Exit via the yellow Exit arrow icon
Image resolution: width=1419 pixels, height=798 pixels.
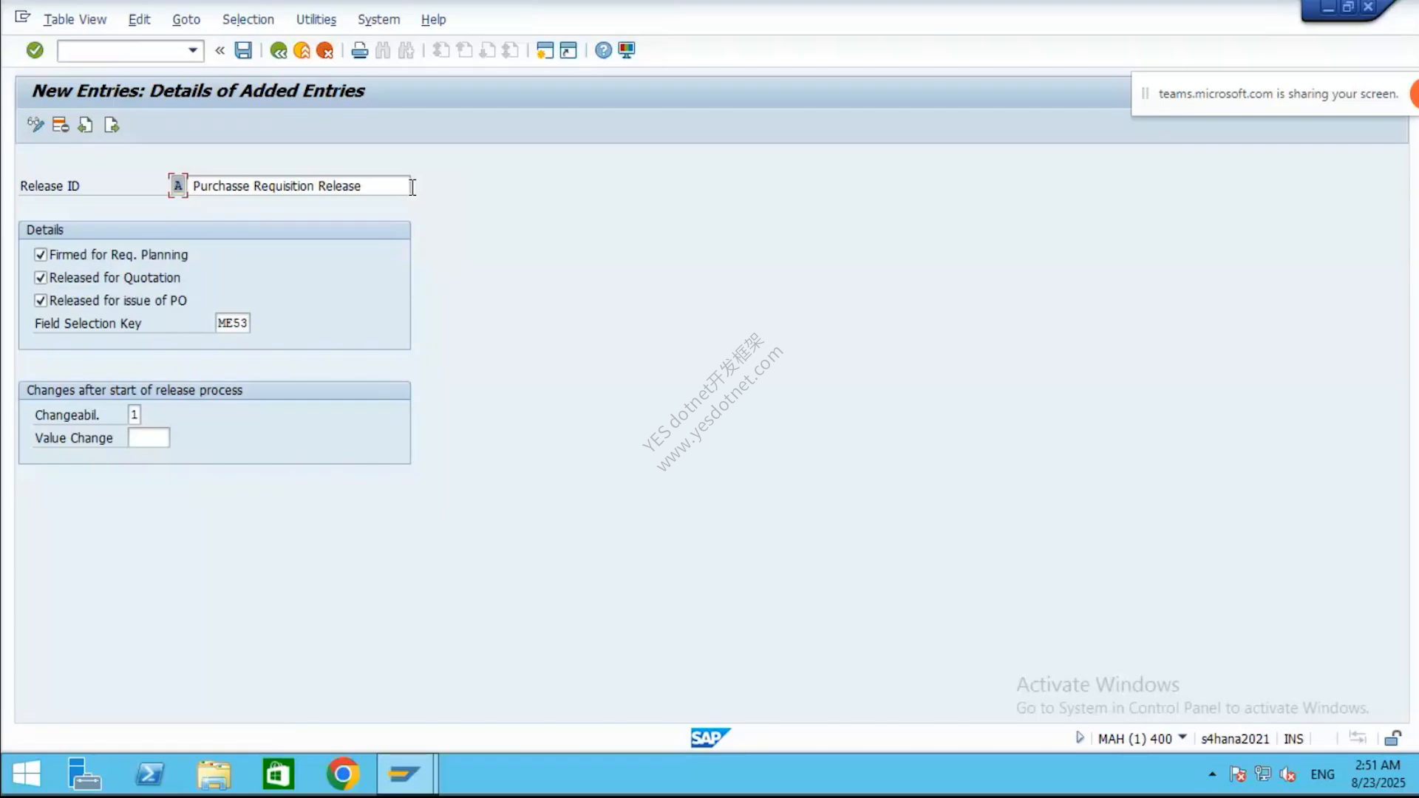(302, 50)
